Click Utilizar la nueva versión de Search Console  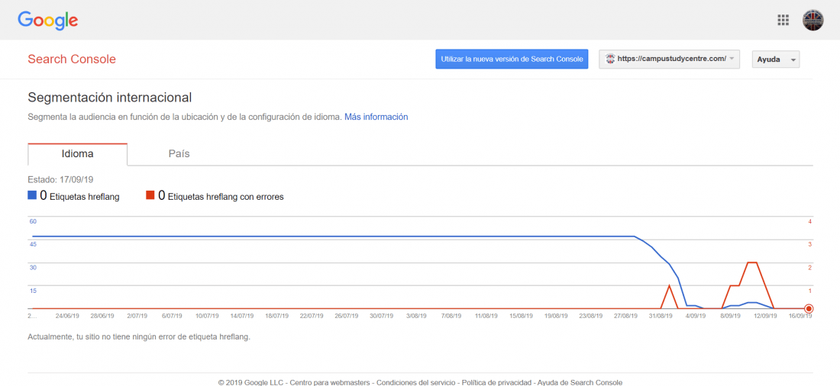512,59
